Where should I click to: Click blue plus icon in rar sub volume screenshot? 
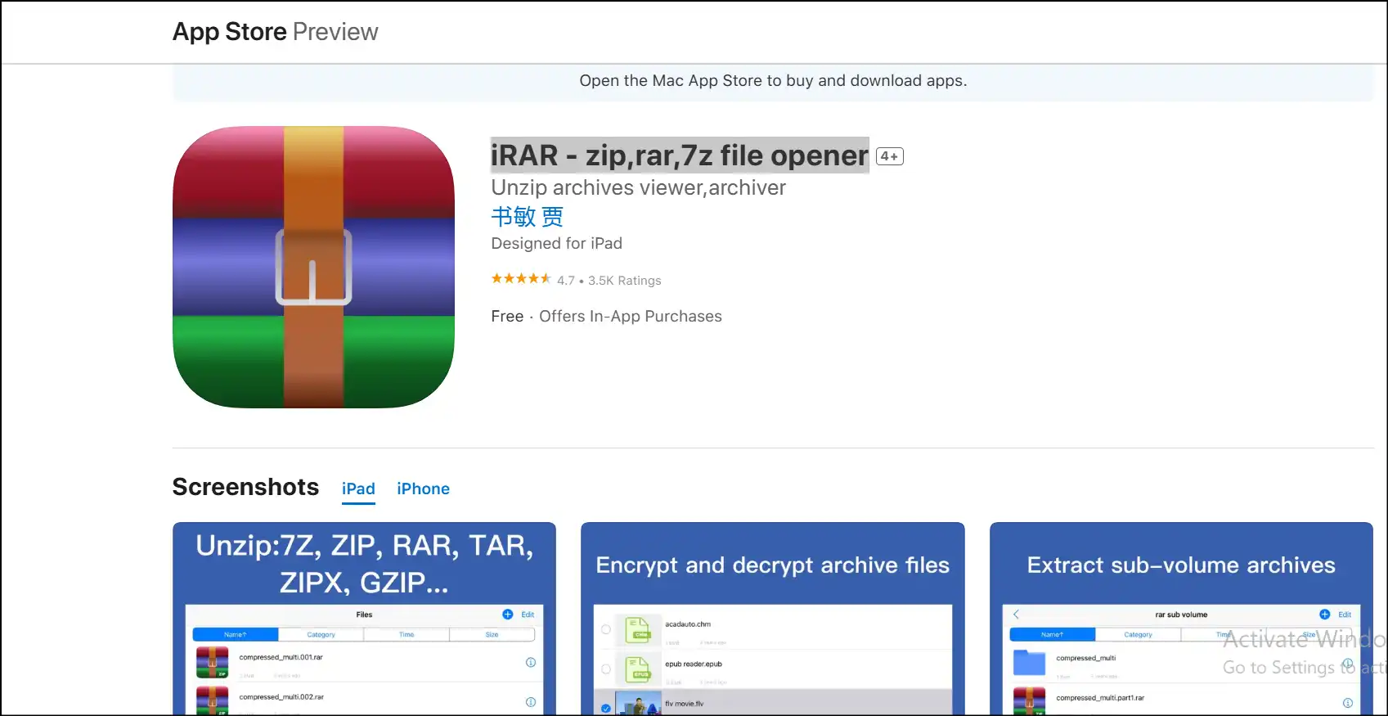(1324, 615)
